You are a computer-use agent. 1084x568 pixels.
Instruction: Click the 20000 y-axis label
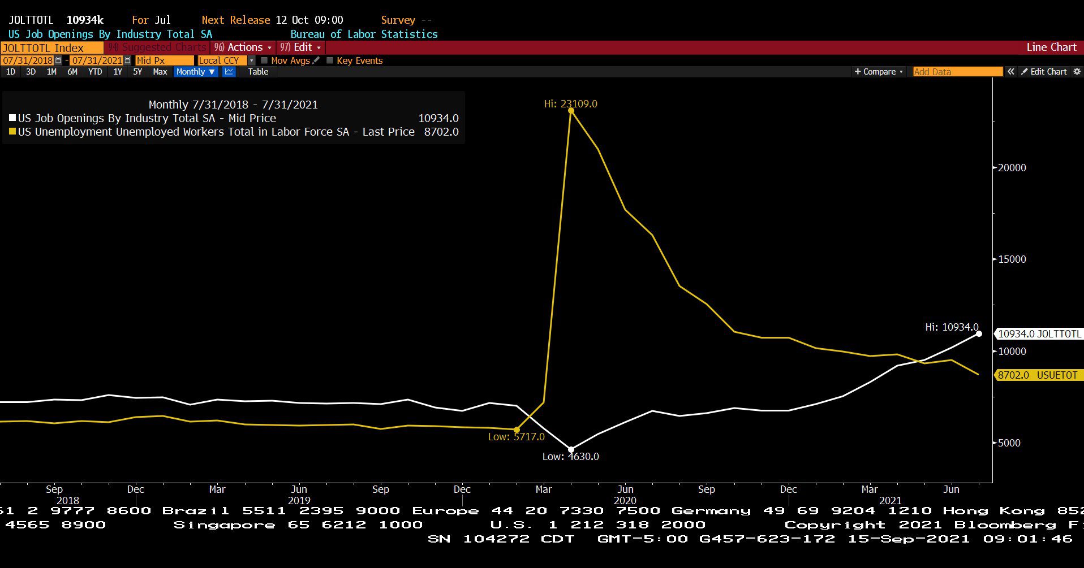point(1012,168)
